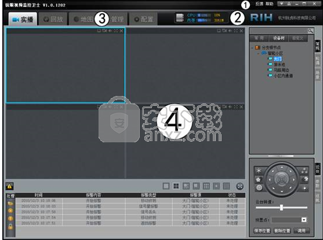Click the 调用 call preset button
Viewport: 323px width, 240px height.
302,231
